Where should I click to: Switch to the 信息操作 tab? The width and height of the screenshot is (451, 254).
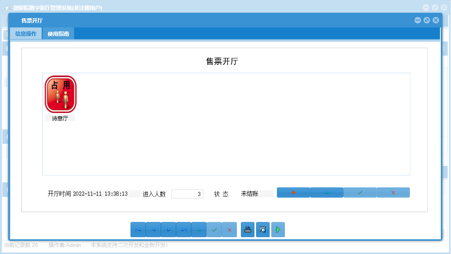click(x=25, y=33)
